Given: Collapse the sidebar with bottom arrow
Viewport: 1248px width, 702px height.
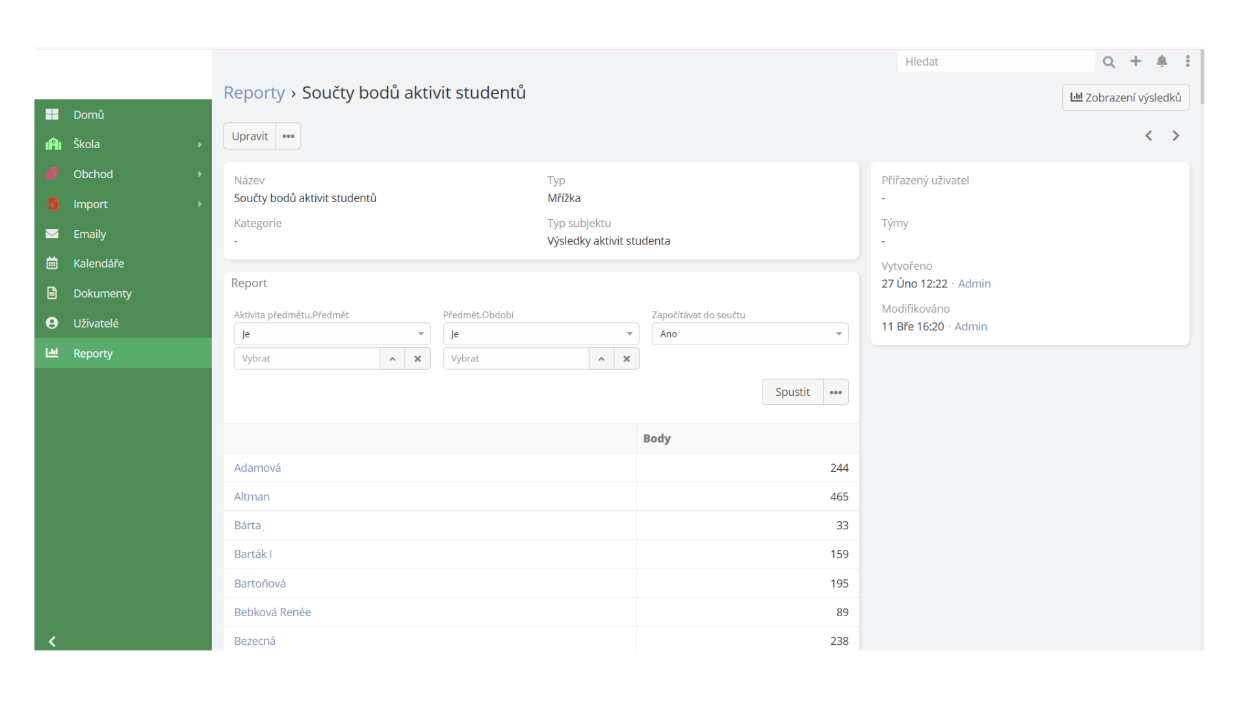Looking at the screenshot, I should tap(53, 642).
